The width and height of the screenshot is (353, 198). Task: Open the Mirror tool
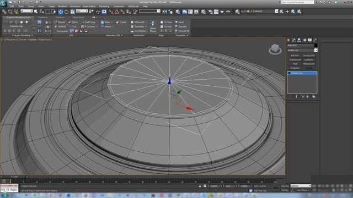pos(164,12)
